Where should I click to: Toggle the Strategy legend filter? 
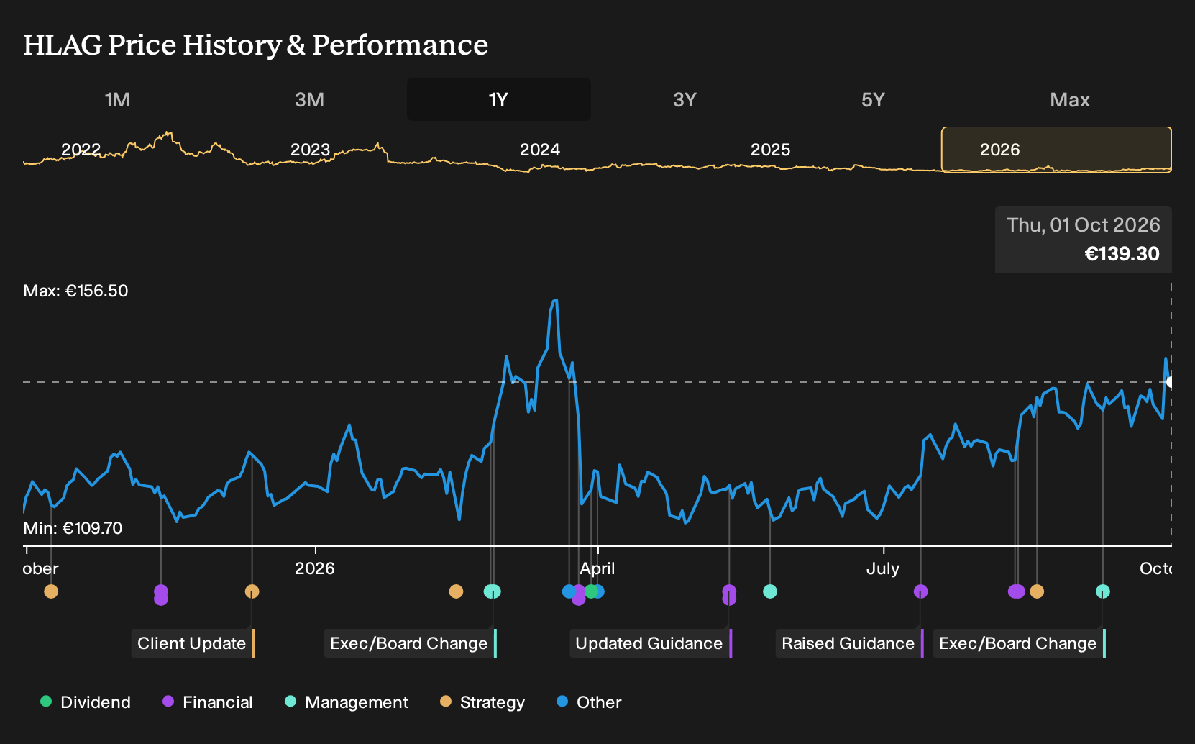(x=482, y=702)
